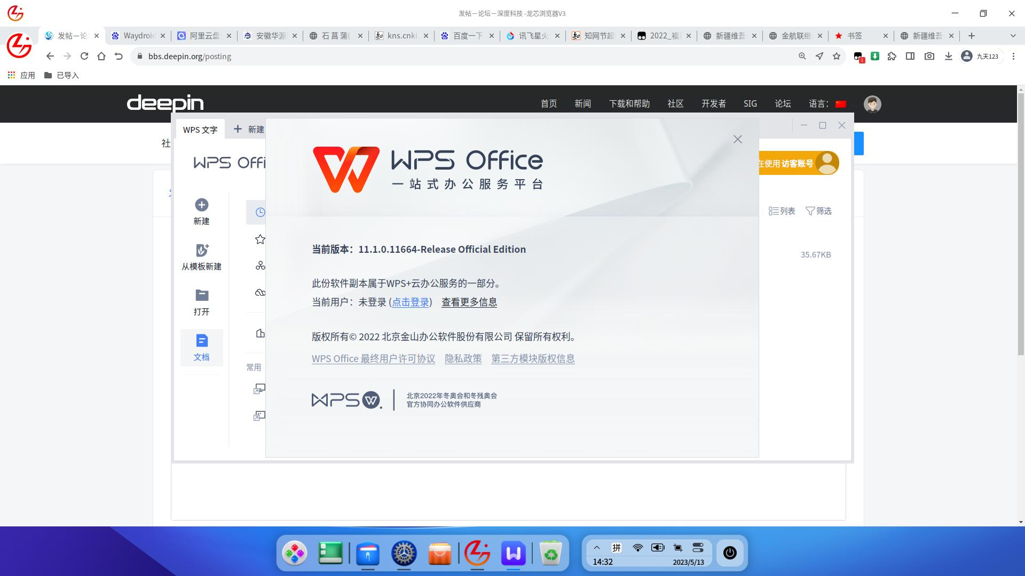Expand the browser tab list chevron

(1013, 36)
